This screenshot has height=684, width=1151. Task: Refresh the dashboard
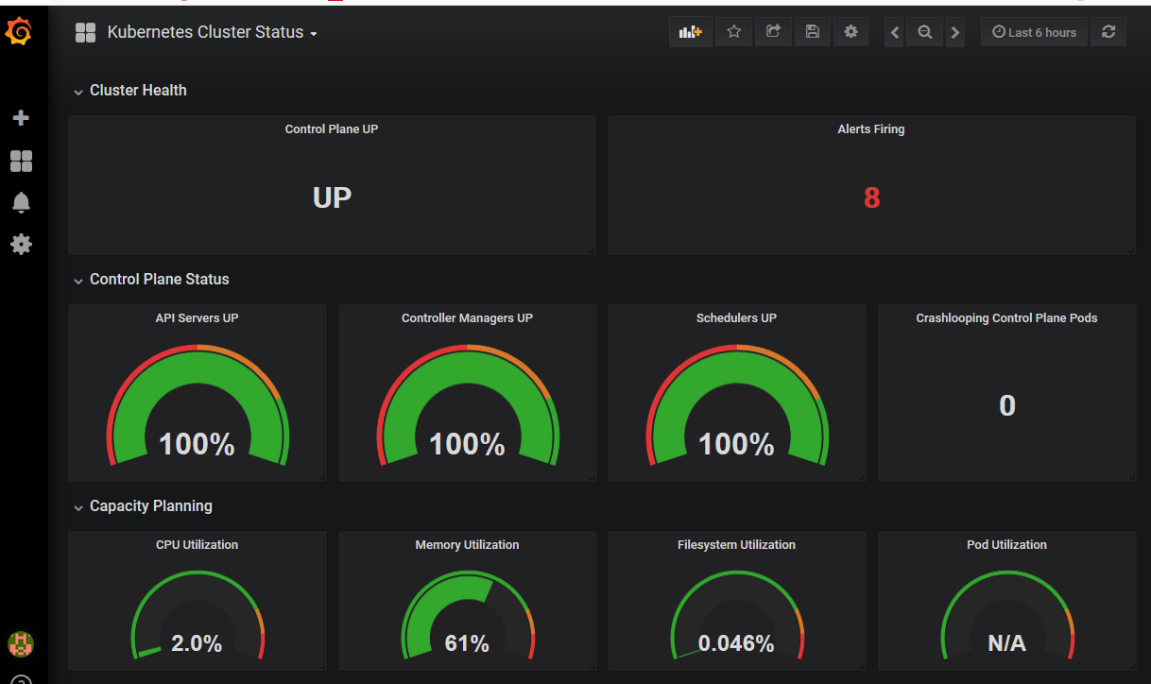click(1108, 32)
